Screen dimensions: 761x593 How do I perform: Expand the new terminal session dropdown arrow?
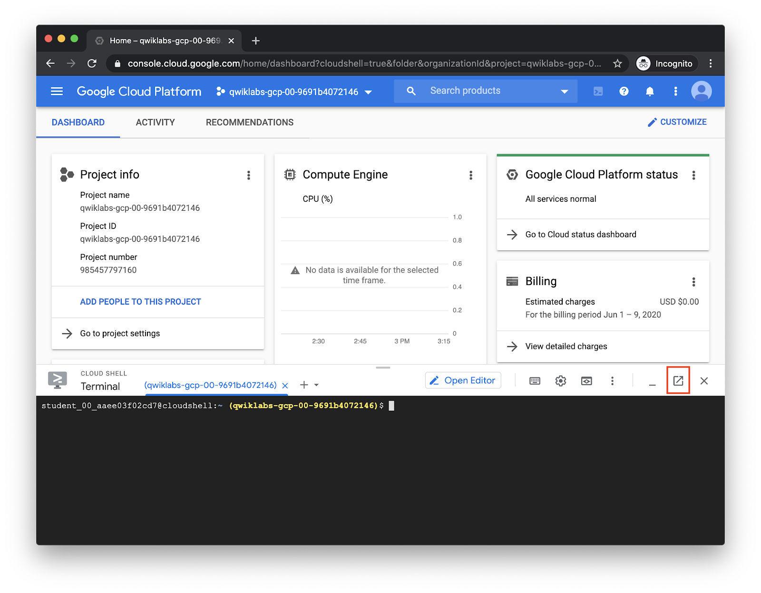316,385
